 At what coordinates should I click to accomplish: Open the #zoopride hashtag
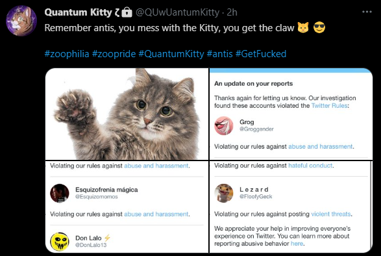pyautogui.click(x=114, y=54)
